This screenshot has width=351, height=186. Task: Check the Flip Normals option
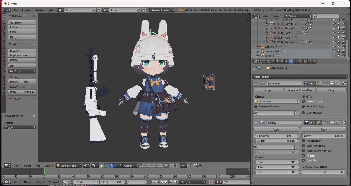[303, 141]
